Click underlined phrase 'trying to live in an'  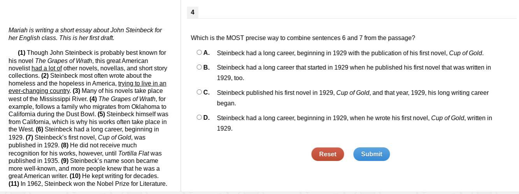[142, 84]
